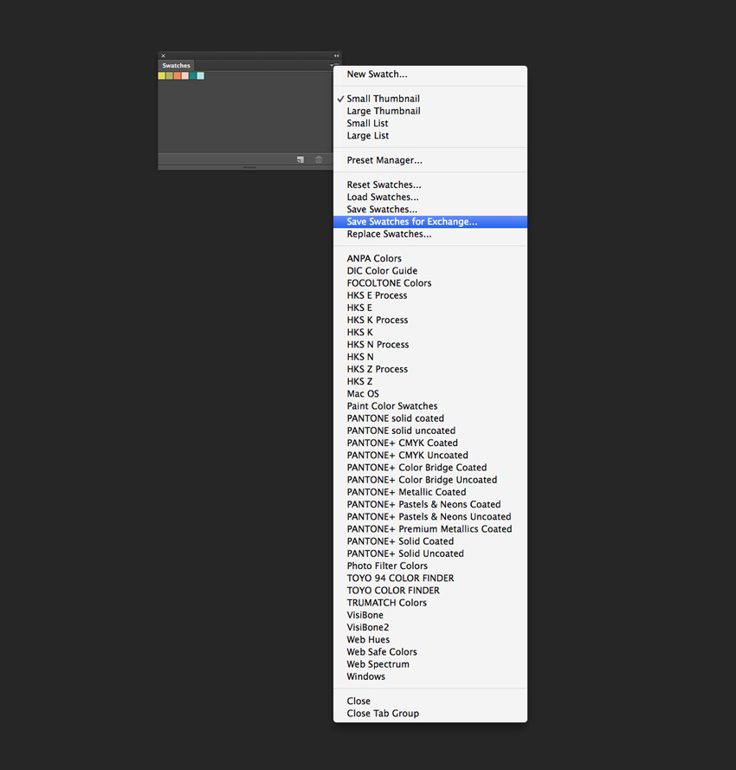Load PANTONE solid coated

[x=430, y=417]
